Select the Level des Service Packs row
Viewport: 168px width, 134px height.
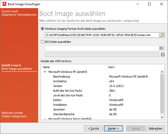[101, 95]
